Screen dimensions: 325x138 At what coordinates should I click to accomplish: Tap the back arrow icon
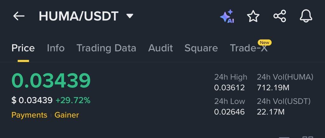(x=19, y=16)
